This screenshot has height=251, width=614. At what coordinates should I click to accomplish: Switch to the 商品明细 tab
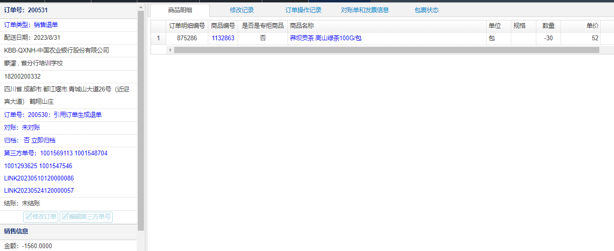pos(180,10)
